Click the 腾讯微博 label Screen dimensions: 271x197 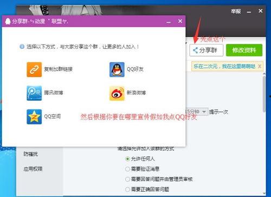coord(54,93)
